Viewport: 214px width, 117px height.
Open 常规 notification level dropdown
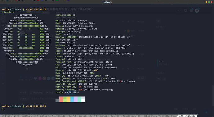(x=25, y=99)
